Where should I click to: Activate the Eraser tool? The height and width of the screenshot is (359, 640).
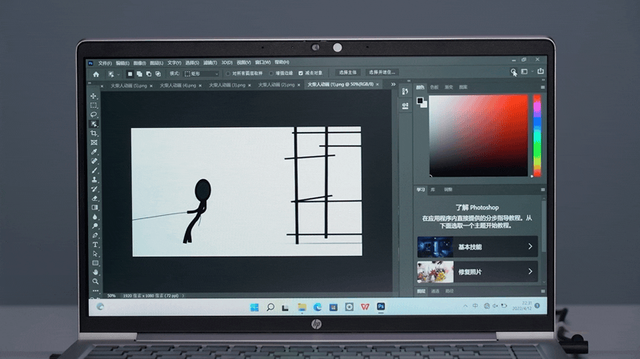coord(94,198)
